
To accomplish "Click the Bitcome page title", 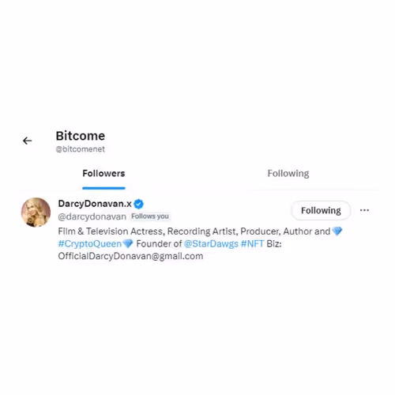I will [81, 136].
